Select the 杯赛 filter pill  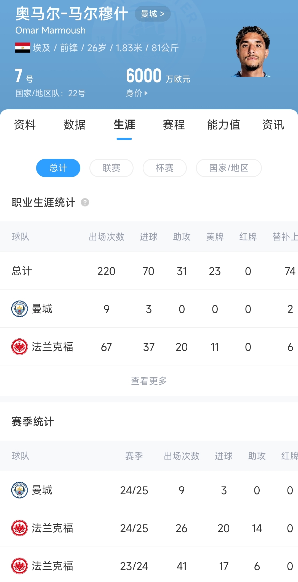[165, 168]
